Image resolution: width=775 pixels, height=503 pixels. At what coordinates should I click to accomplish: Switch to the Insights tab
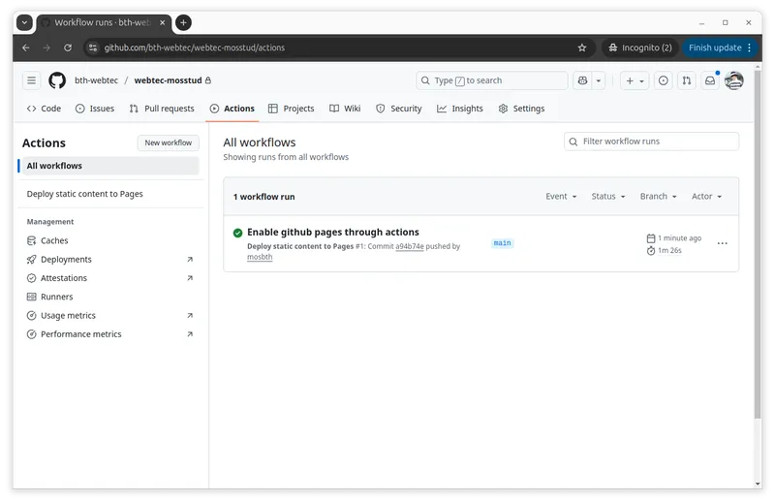(459, 109)
